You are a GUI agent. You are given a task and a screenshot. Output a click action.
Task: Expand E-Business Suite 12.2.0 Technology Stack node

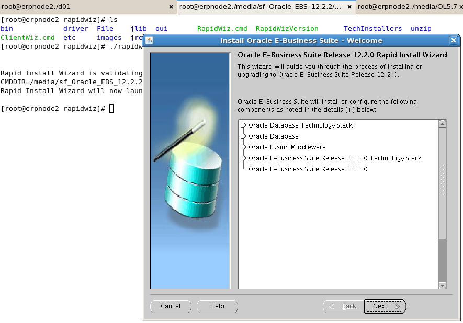(243, 158)
